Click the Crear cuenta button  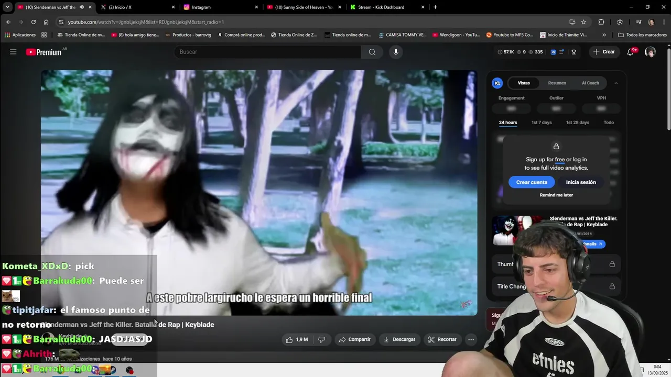pyautogui.click(x=532, y=182)
